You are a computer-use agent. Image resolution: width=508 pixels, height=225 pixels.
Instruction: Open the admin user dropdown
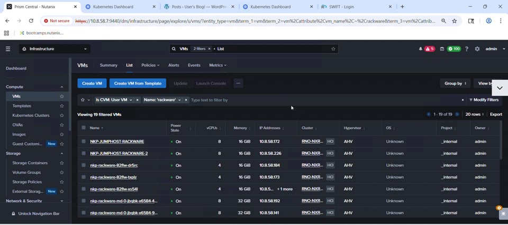point(495,49)
